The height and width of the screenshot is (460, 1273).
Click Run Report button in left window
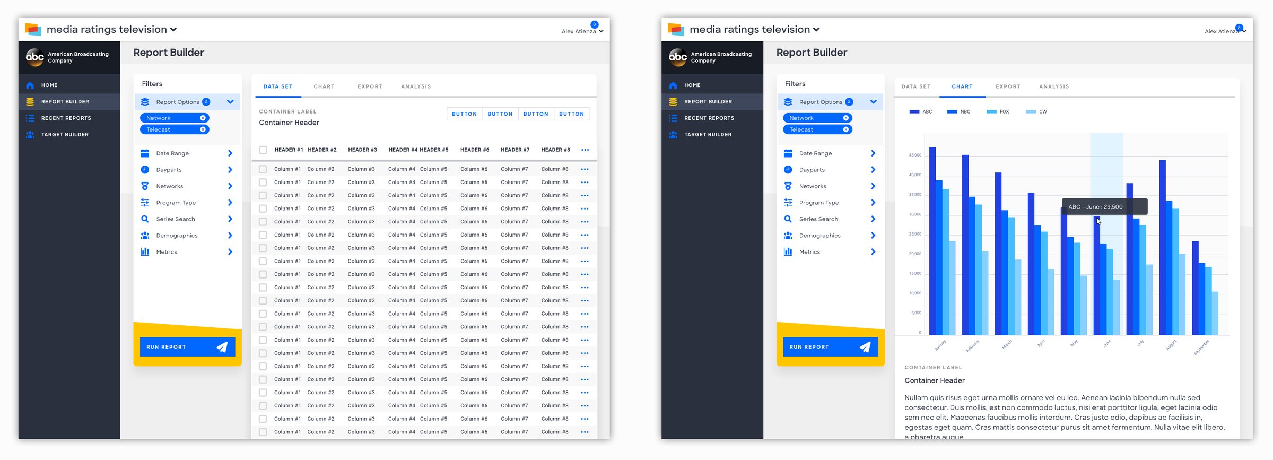pyautogui.click(x=188, y=347)
